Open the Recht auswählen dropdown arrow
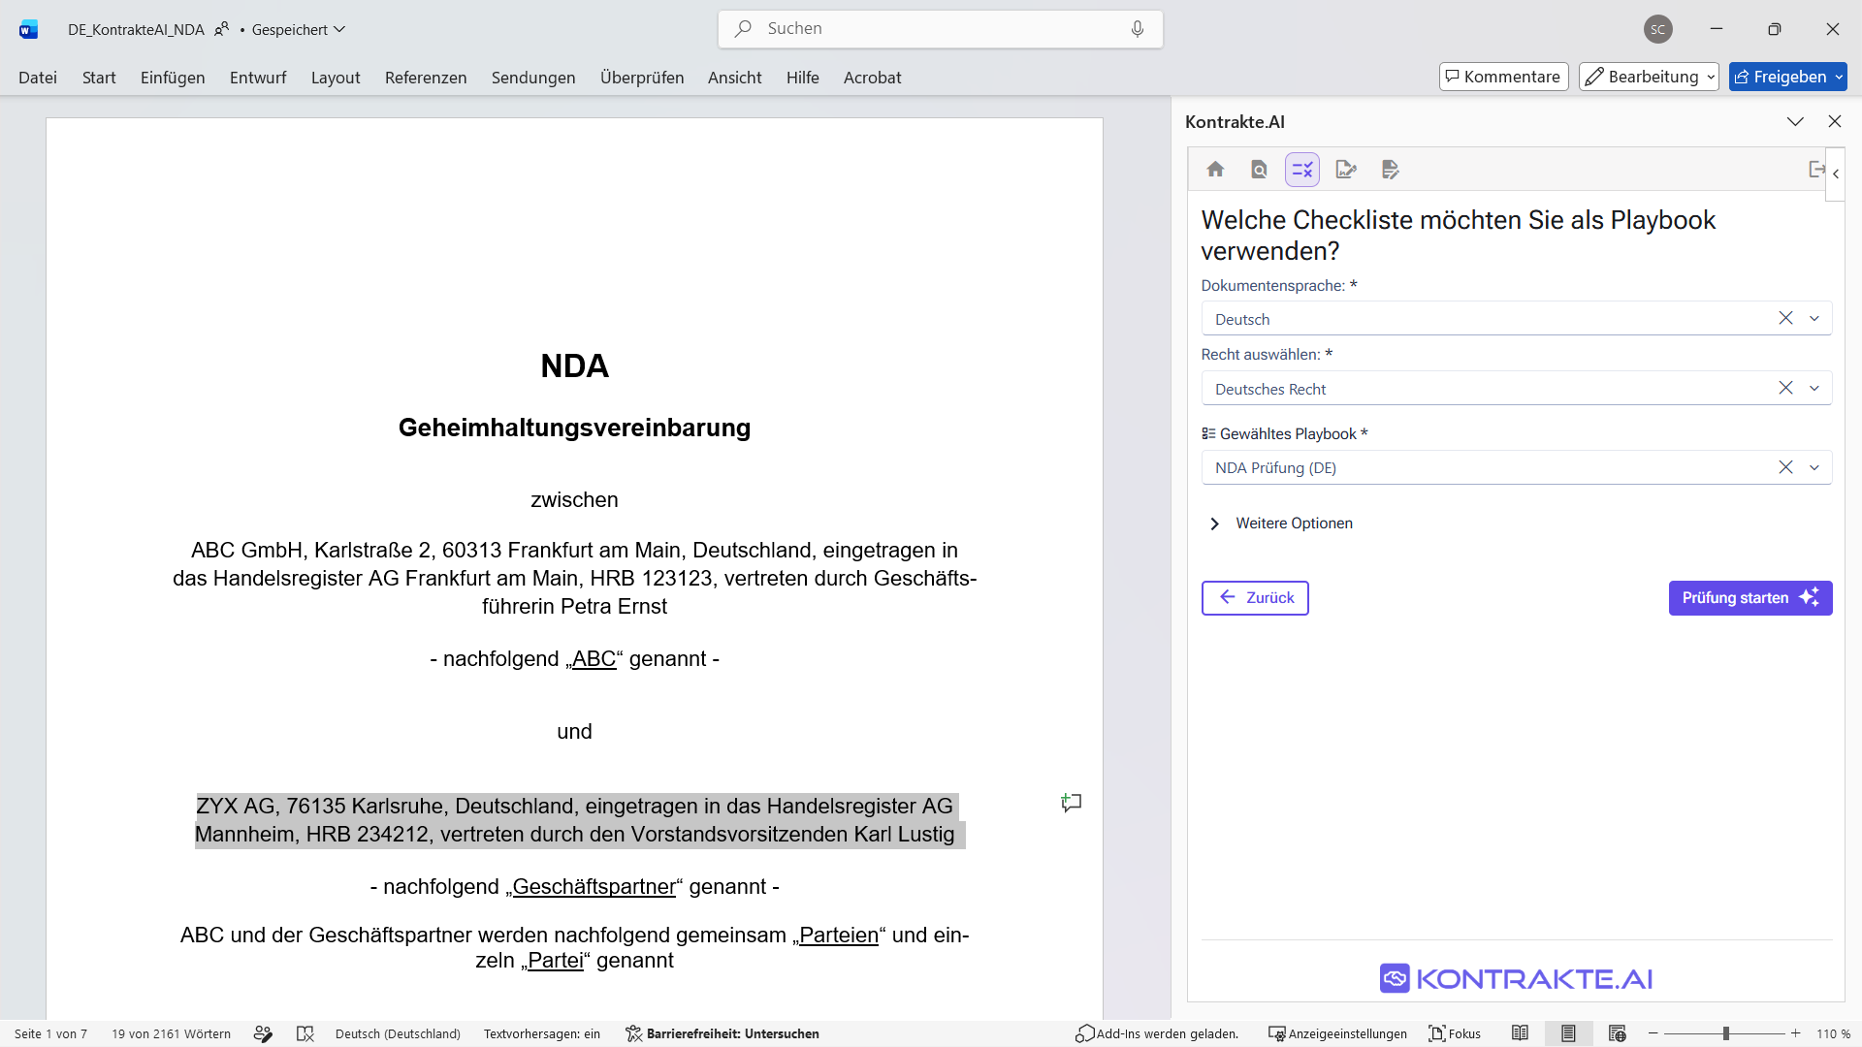The width and height of the screenshot is (1862, 1047). click(x=1814, y=388)
